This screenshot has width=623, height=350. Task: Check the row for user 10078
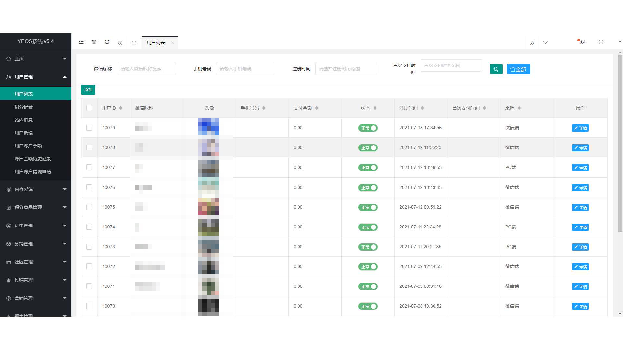[x=89, y=147]
